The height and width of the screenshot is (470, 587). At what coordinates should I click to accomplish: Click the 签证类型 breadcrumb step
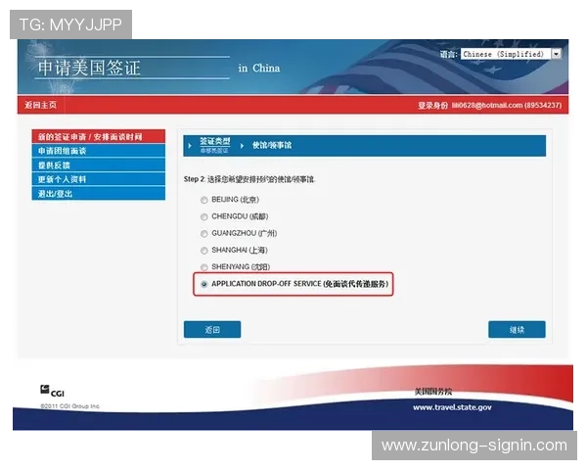pos(214,141)
